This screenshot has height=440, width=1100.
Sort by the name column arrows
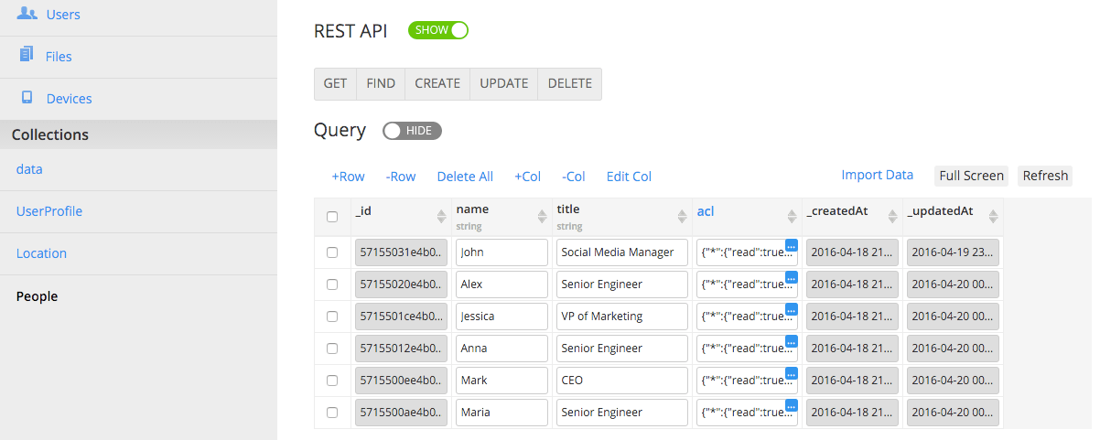click(541, 216)
